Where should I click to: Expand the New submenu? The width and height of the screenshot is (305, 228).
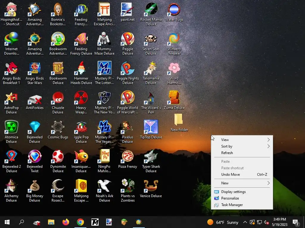[x=242, y=183]
